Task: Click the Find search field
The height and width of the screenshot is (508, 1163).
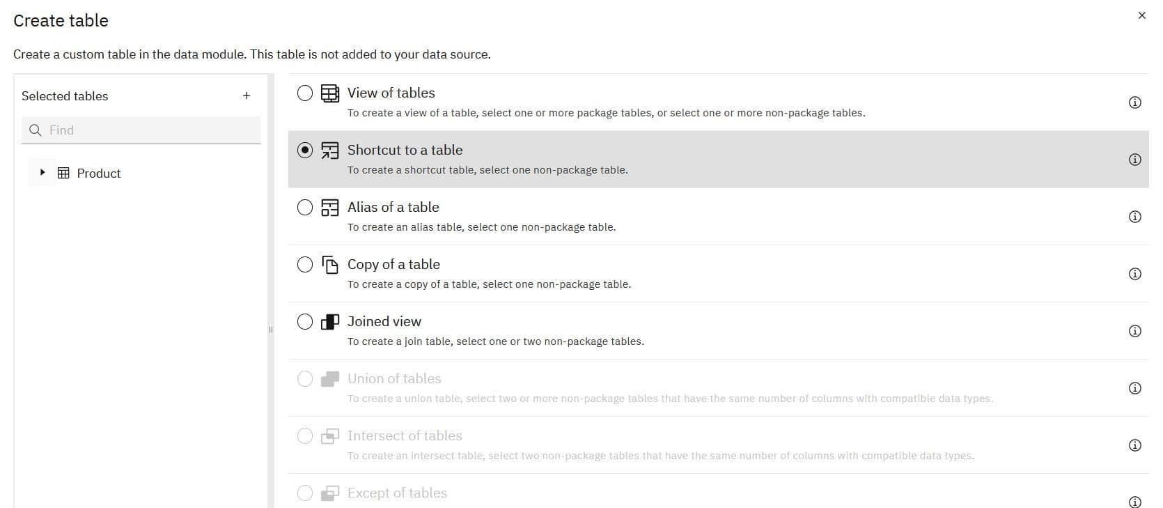Action: pyautogui.click(x=150, y=130)
